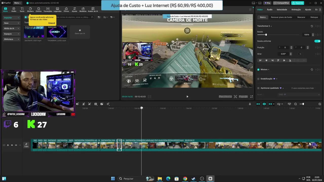Click the Compartilhar button

pos(281,3)
